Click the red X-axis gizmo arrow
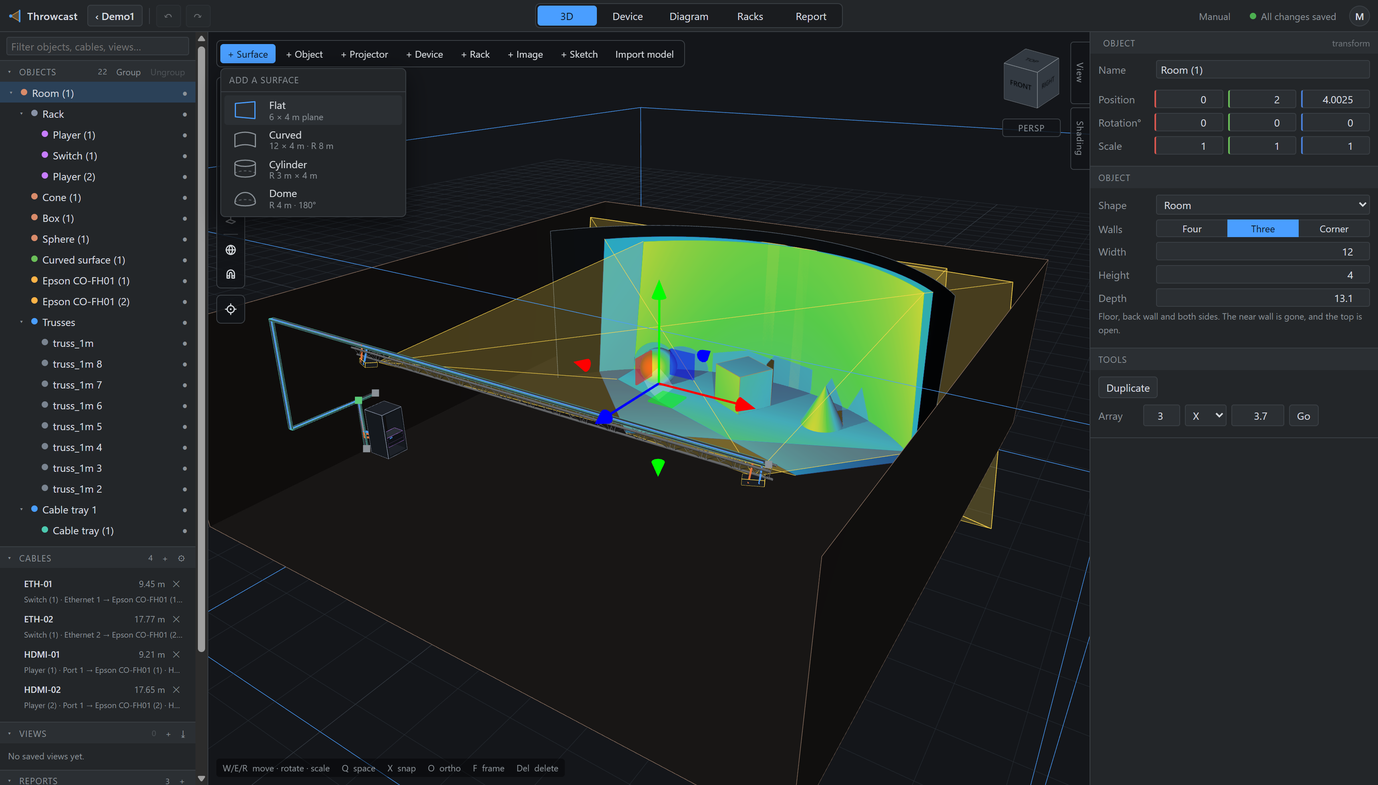The height and width of the screenshot is (785, 1378). point(745,405)
